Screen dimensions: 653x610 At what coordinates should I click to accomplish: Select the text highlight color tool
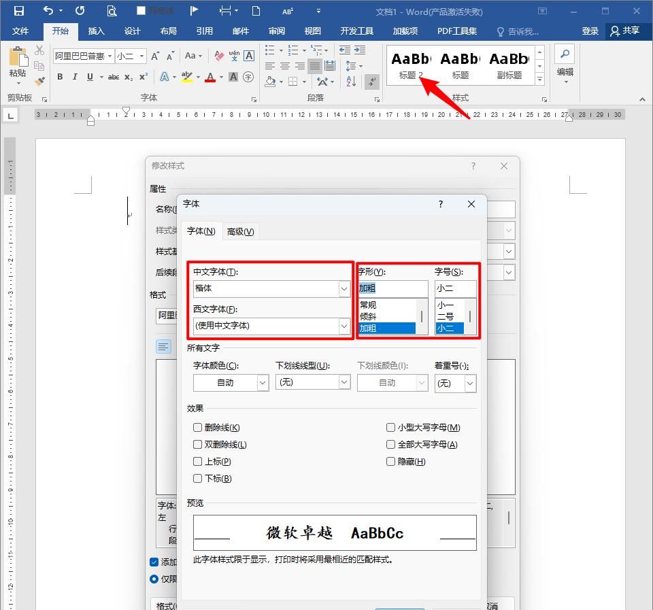(188, 78)
